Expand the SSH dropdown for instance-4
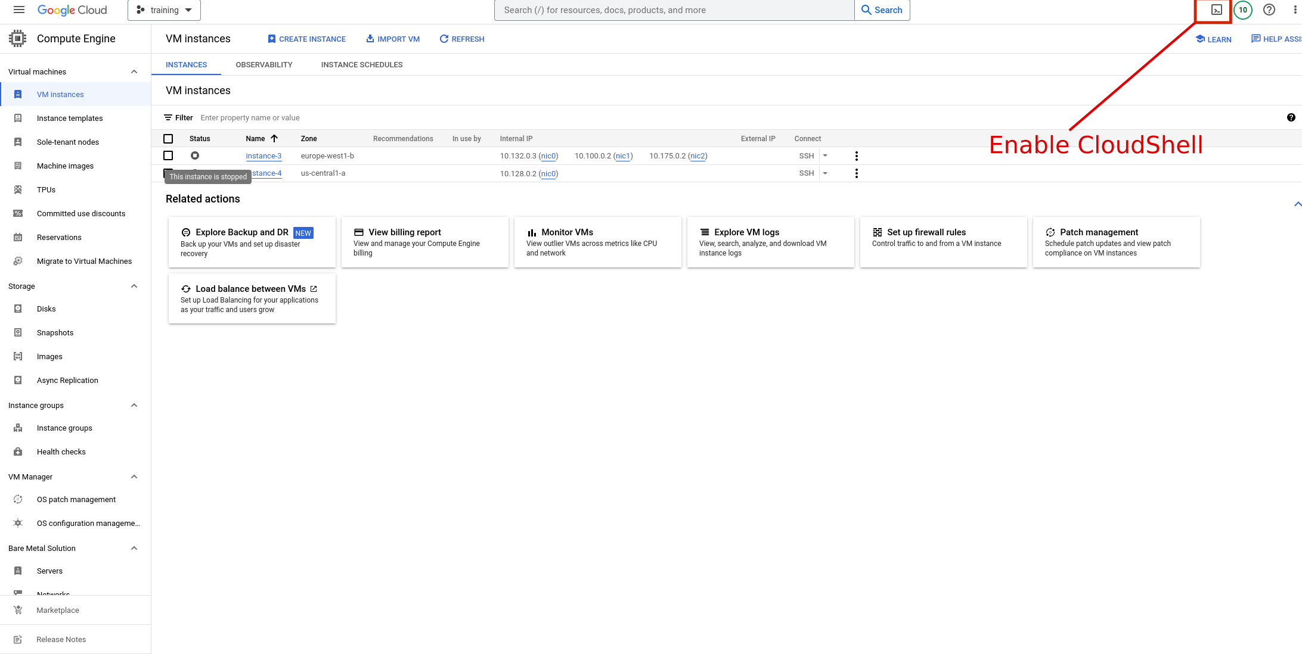This screenshot has width=1302, height=654. (x=826, y=173)
